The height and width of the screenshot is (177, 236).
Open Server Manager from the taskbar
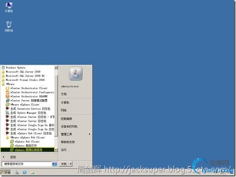pos(17,172)
